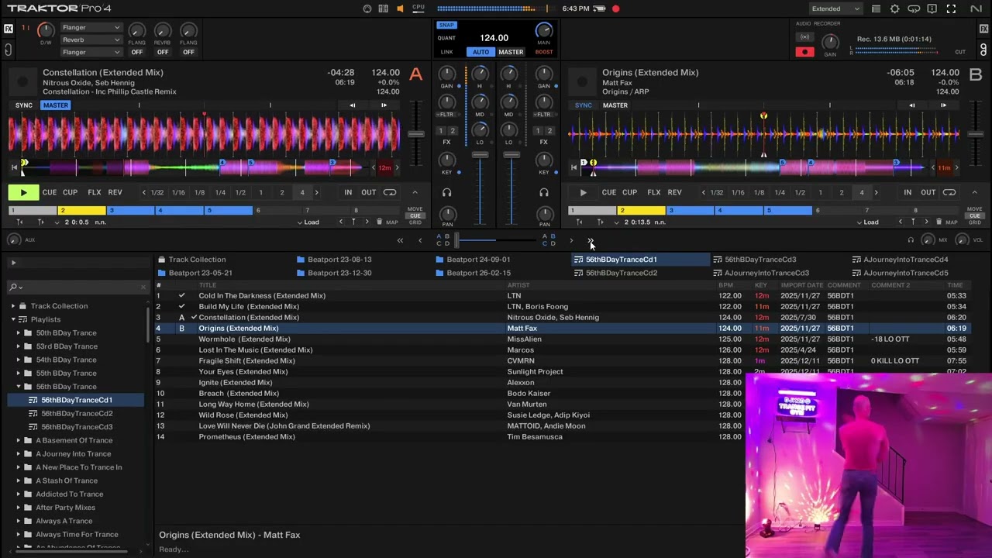Toggle headphone cue for deck A channel
Viewport: 992px width, 558px height.
pos(446,192)
